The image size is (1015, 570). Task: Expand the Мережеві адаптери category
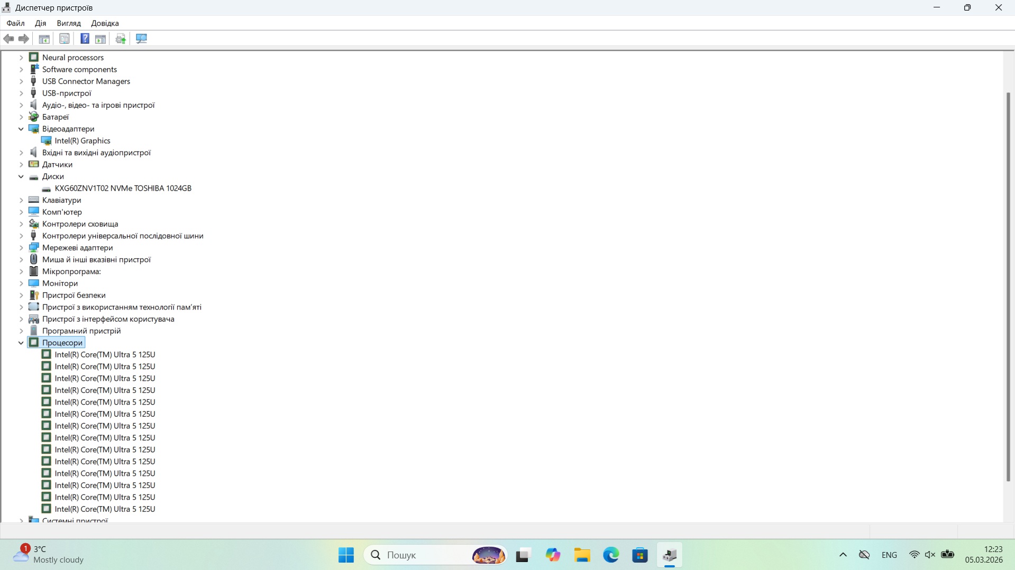21,248
